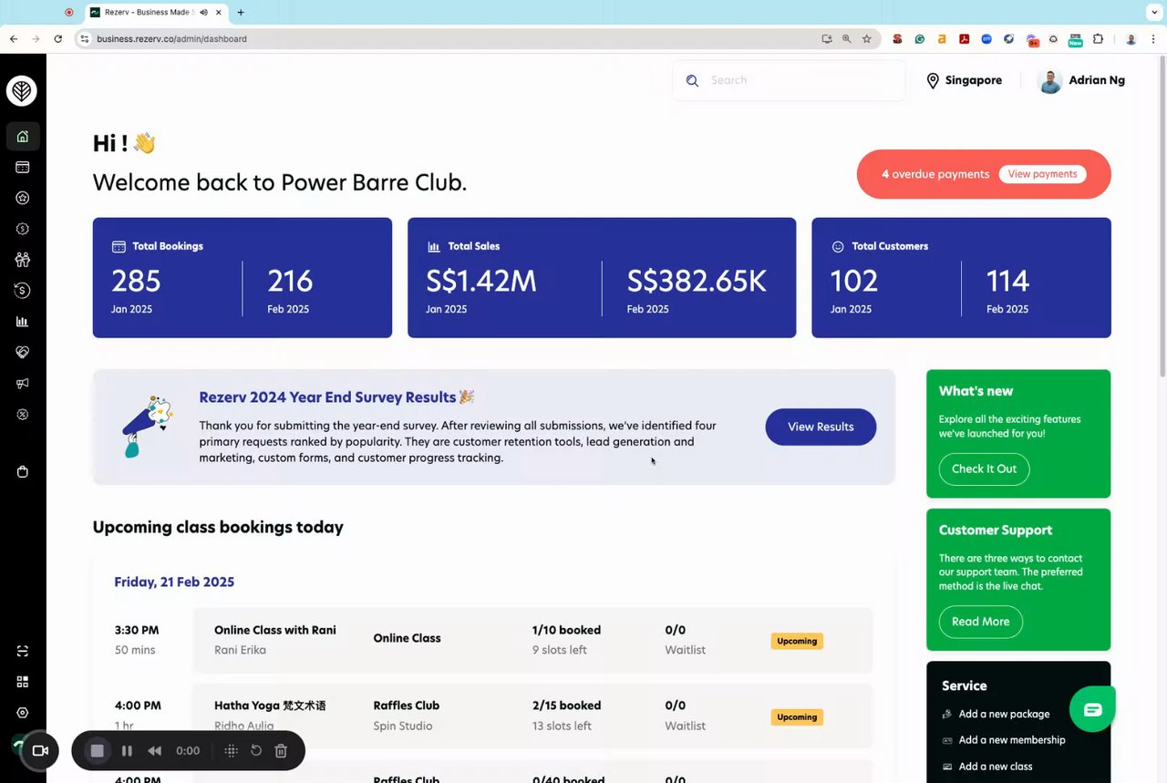Click the two-people customers sidebar icon

tap(23, 260)
